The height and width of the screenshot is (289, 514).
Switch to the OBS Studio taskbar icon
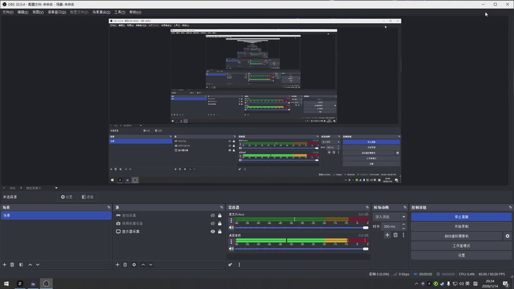pos(46,284)
